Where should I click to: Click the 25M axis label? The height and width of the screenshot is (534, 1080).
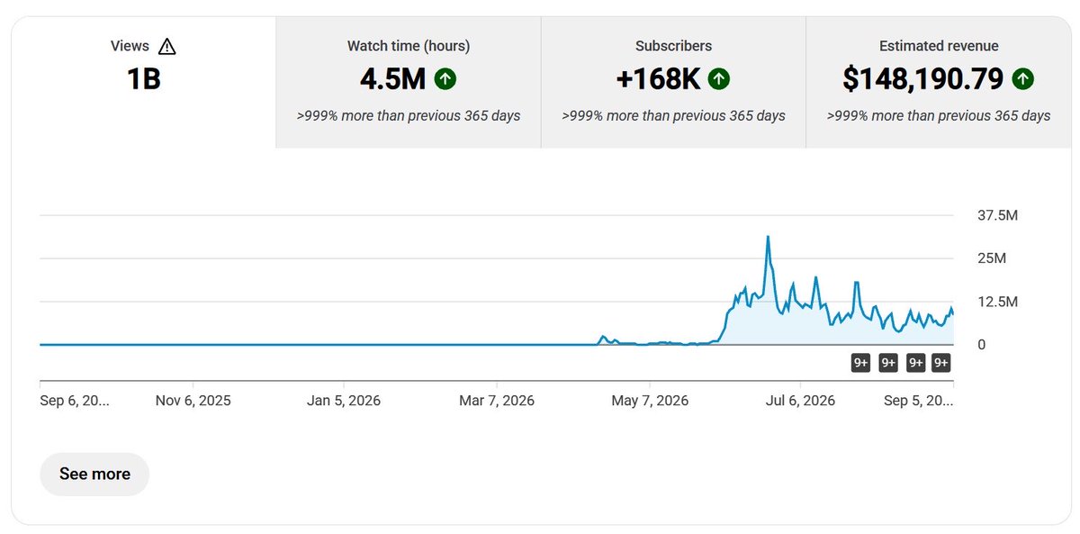[992, 258]
